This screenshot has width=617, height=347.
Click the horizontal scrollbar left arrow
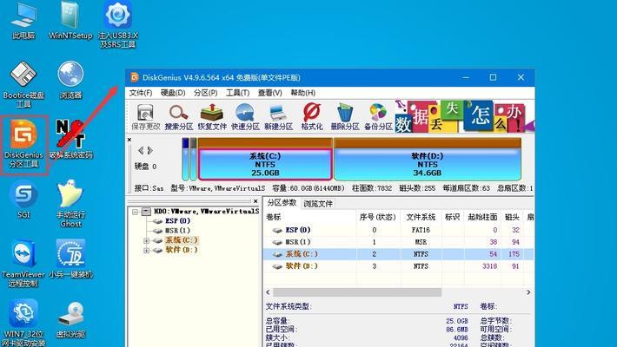pos(269,292)
